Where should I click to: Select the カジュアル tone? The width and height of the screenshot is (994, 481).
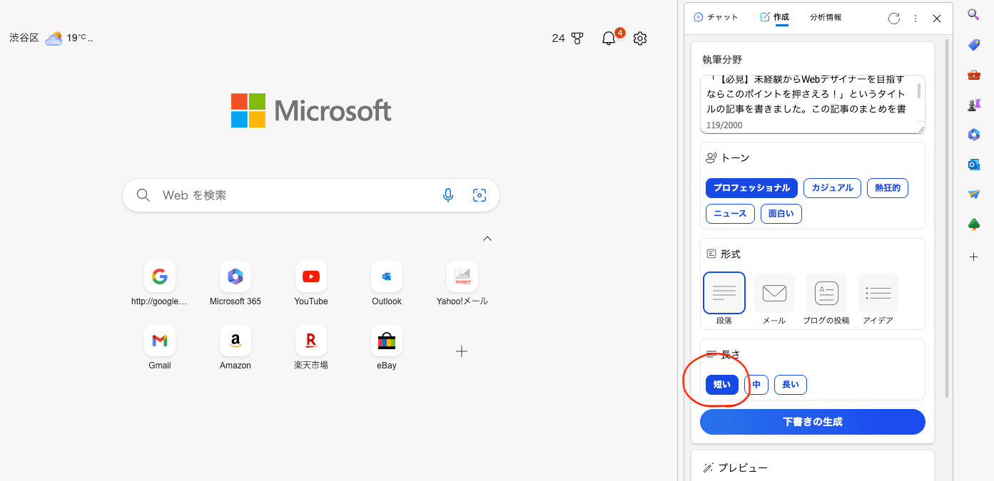pyautogui.click(x=832, y=188)
